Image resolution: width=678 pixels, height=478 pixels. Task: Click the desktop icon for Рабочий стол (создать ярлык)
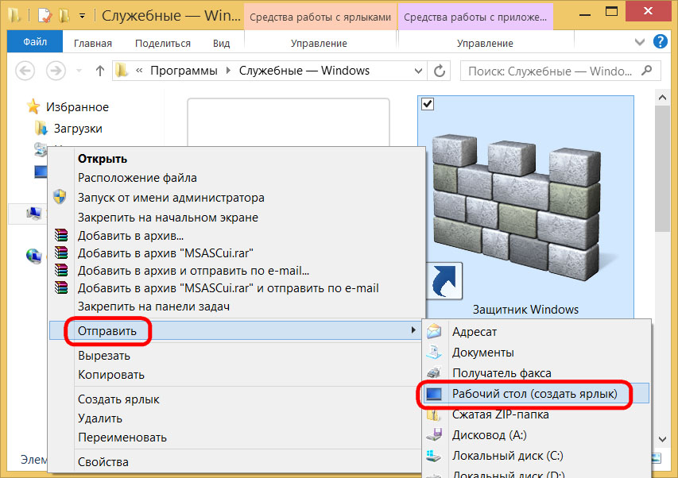[x=434, y=393]
